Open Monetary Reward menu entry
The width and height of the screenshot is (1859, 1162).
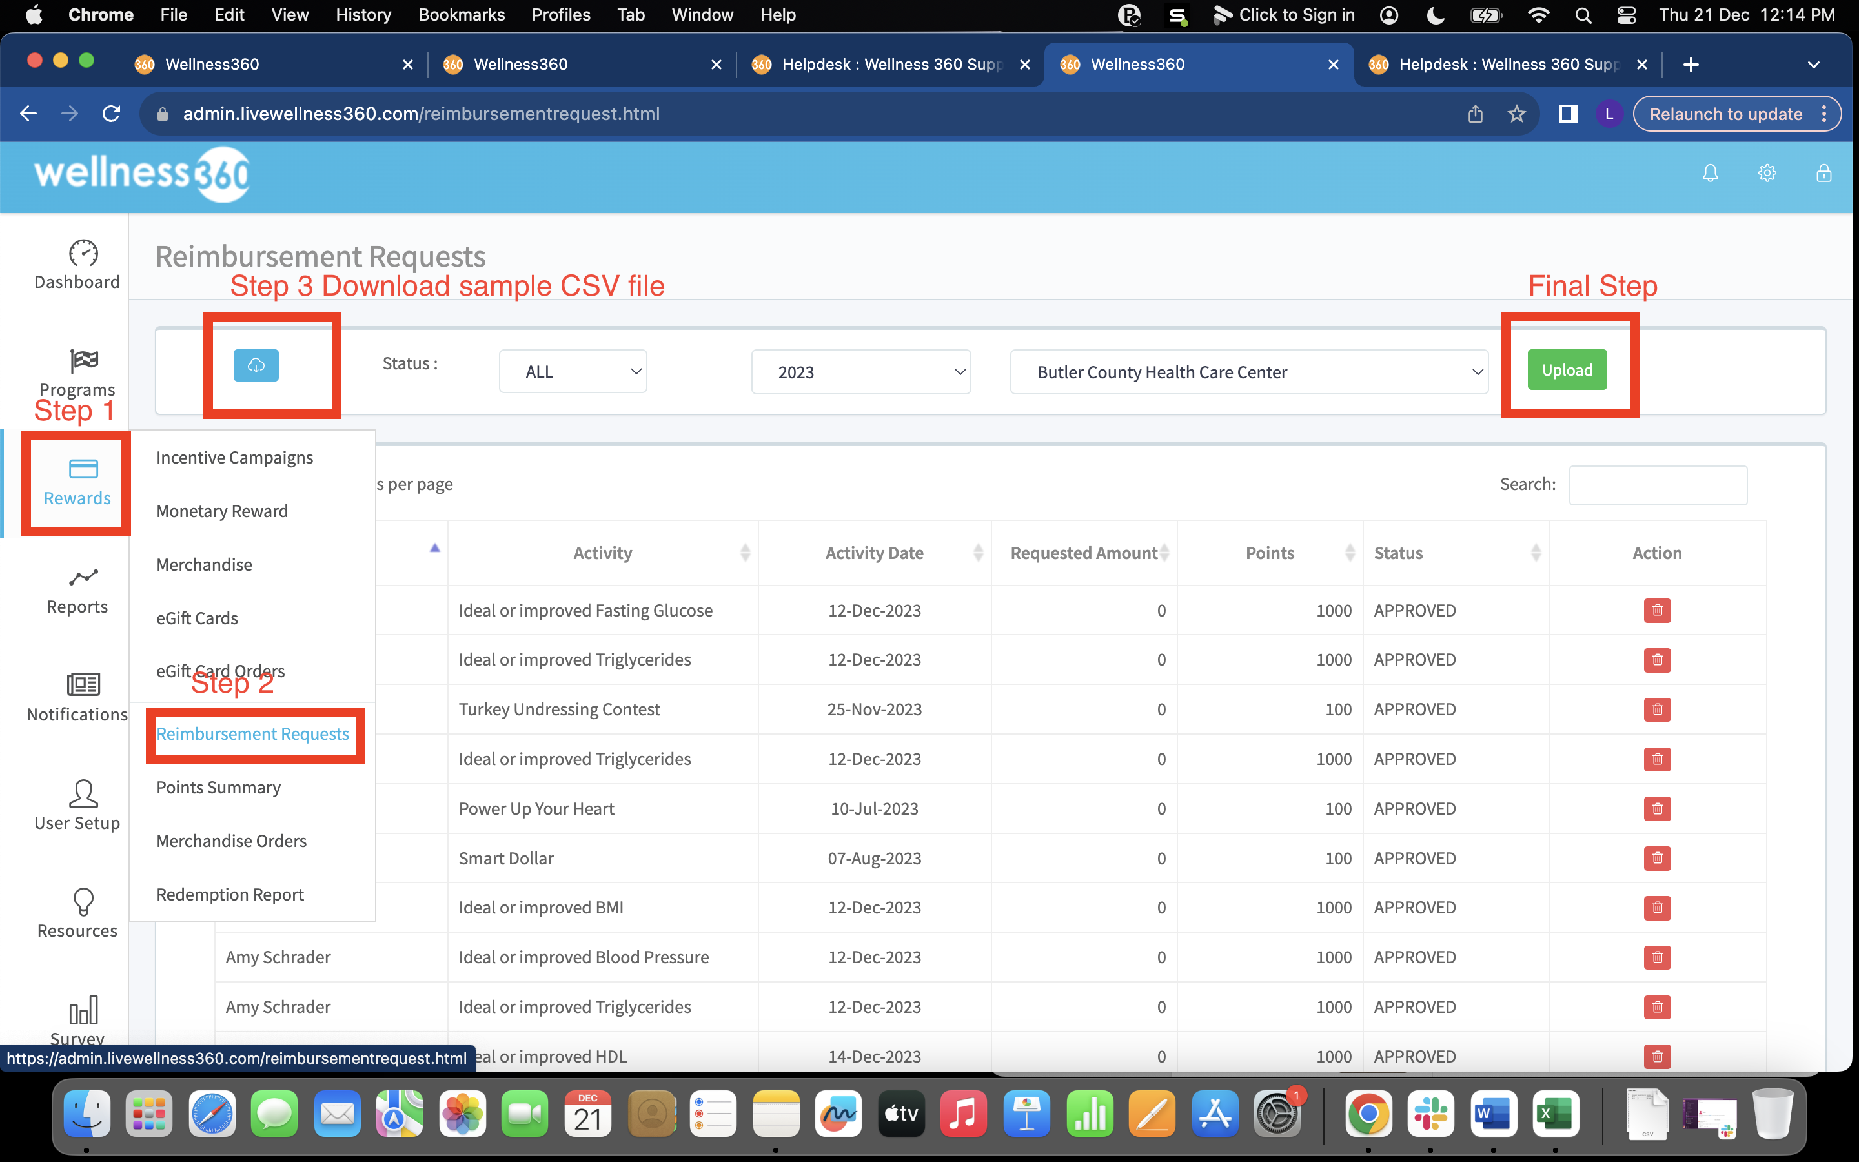coord(222,511)
